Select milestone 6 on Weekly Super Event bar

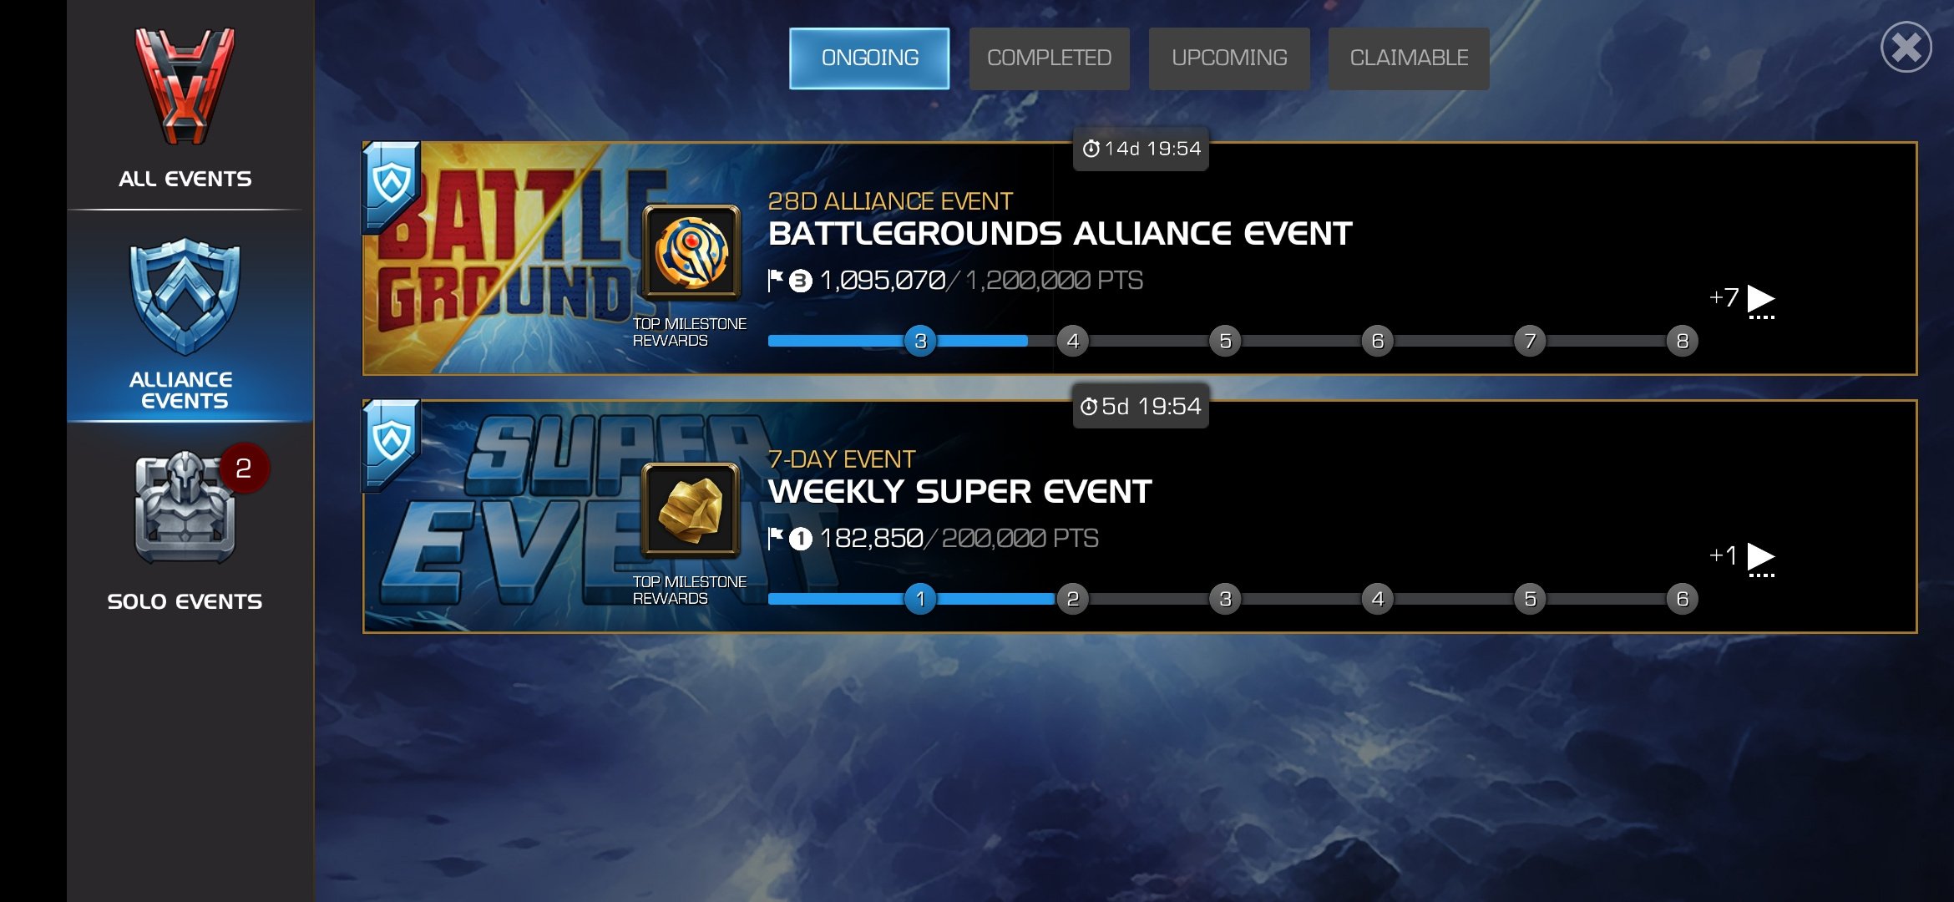point(1683,599)
